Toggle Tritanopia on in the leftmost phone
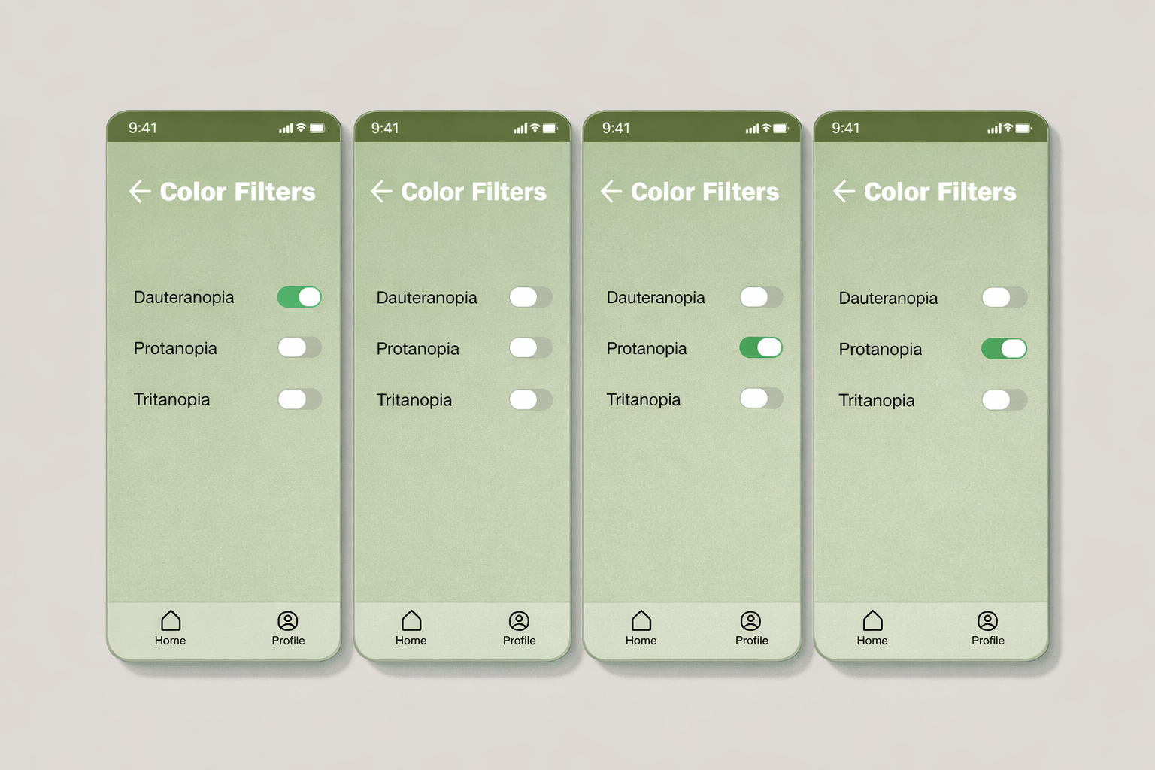Viewport: 1155px width, 770px height. pyautogui.click(x=299, y=399)
